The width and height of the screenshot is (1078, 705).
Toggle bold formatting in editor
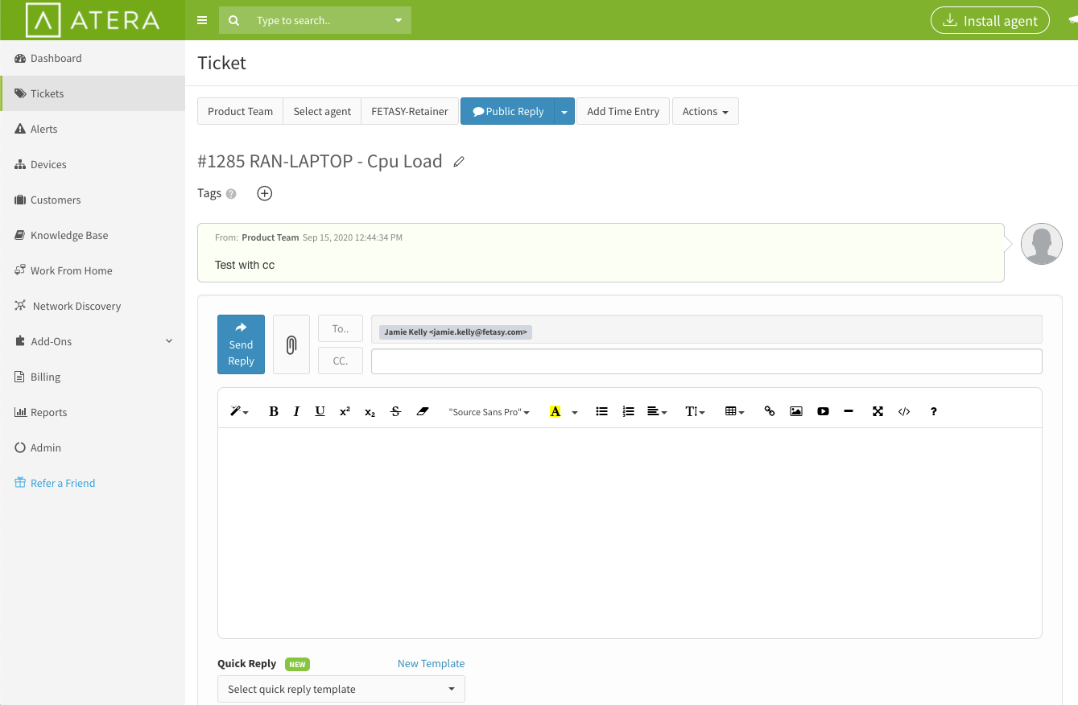click(x=274, y=411)
